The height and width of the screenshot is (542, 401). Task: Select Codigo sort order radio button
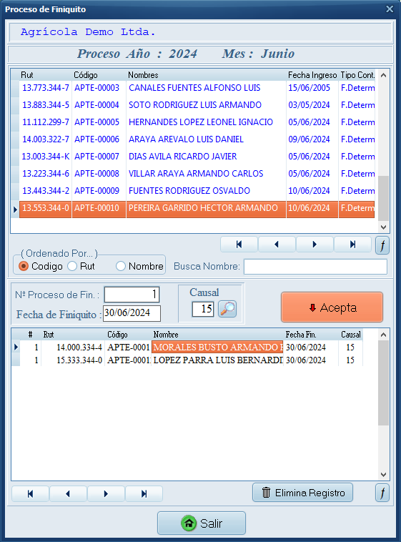coord(24,266)
